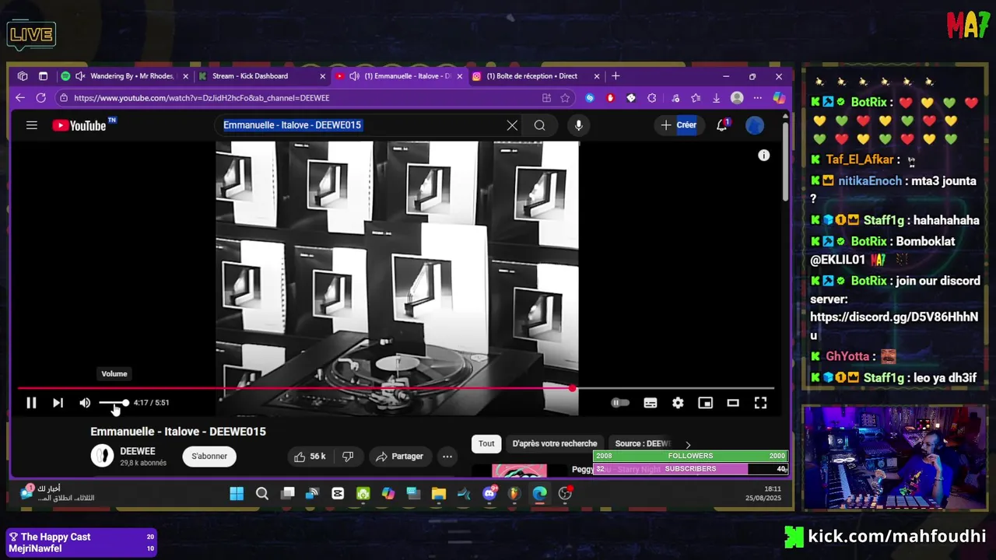The height and width of the screenshot is (560, 996).
Task: Dislike the video
Action: click(x=348, y=457)
